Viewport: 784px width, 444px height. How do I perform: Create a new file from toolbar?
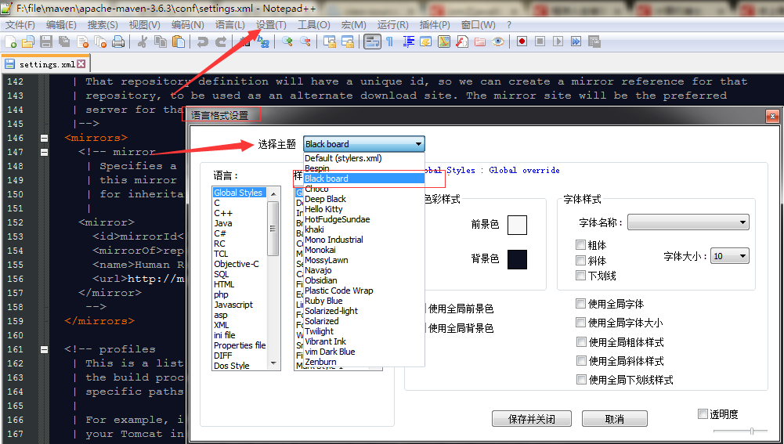(x=10, y=42)
